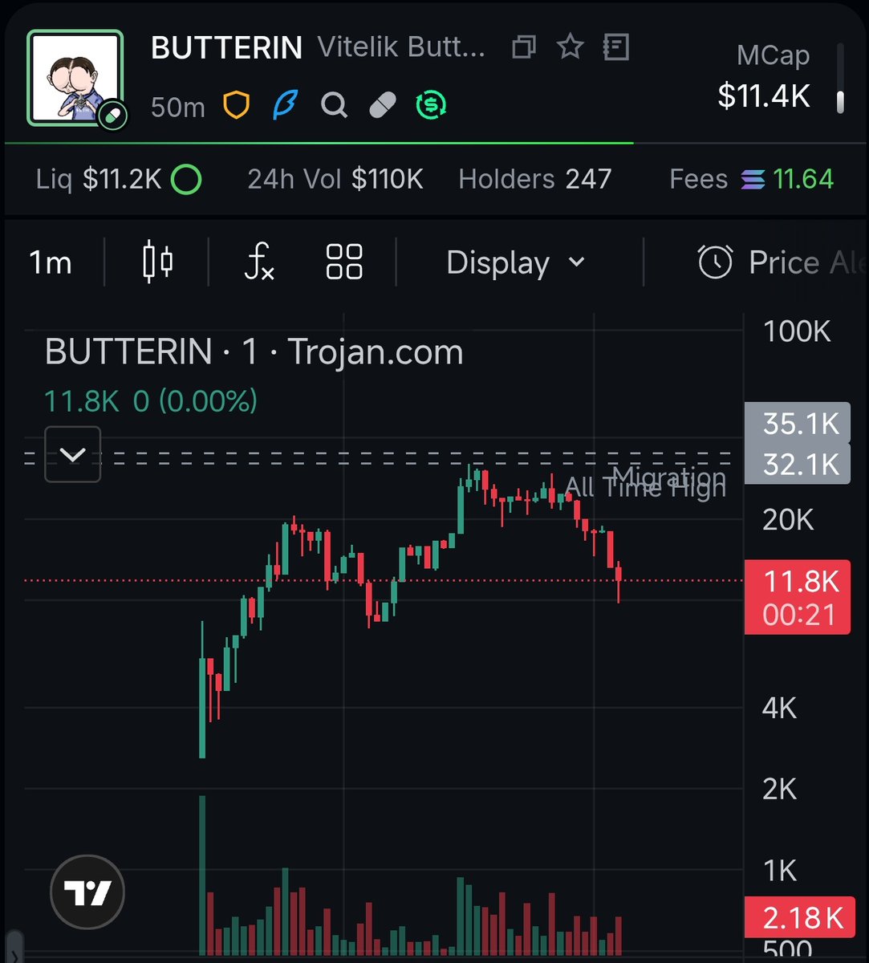Viewport: 869px width, 963px height.
Task: Click the blue feather icon
Action: coord(285,104)
